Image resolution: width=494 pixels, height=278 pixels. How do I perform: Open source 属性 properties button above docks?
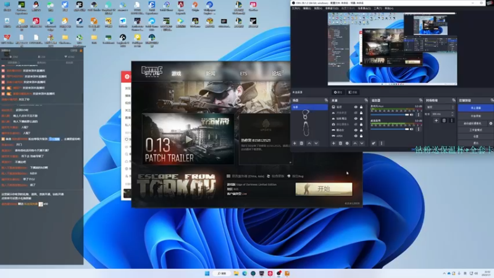(338, 92)
